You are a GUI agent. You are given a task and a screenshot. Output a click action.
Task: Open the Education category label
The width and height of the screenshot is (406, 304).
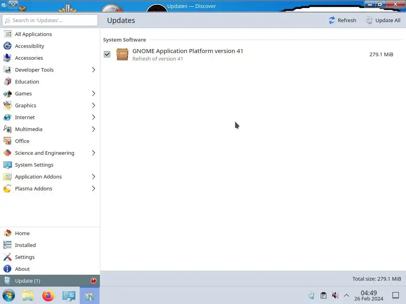tap(27, 82)
